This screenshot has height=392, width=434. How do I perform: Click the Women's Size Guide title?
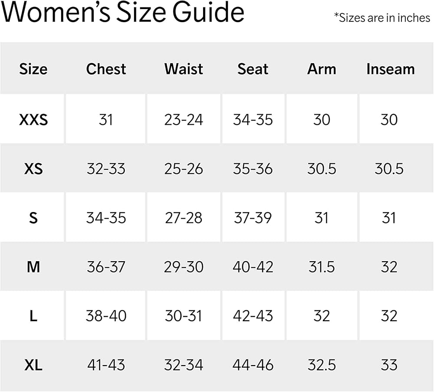click(x=123, y=14)
